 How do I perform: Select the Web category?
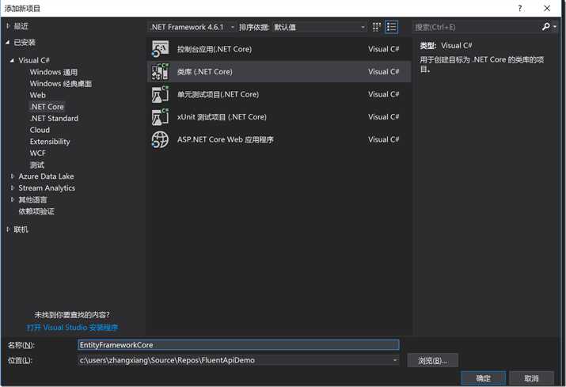point(37,95)
